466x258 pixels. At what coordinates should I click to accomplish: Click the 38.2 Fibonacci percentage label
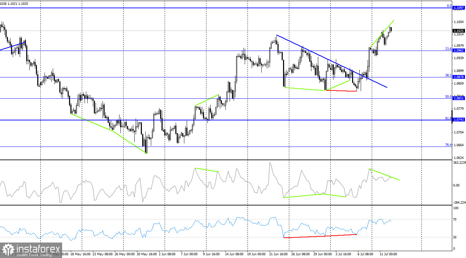pos(448,75)
